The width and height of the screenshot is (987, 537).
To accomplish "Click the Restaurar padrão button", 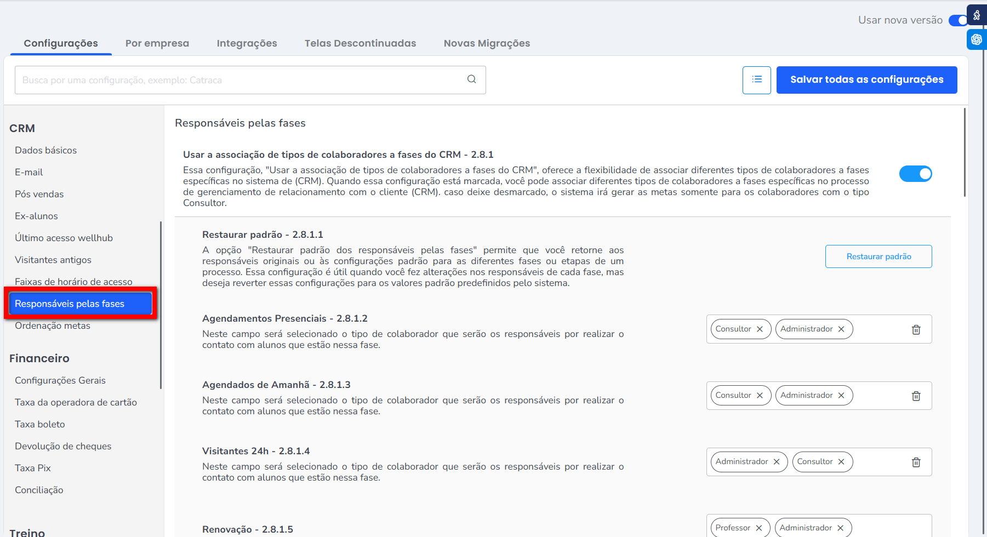I will click(878, 256).
